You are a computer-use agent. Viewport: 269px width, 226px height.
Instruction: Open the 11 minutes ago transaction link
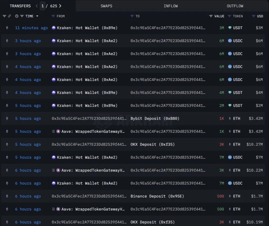coord(32,28)
